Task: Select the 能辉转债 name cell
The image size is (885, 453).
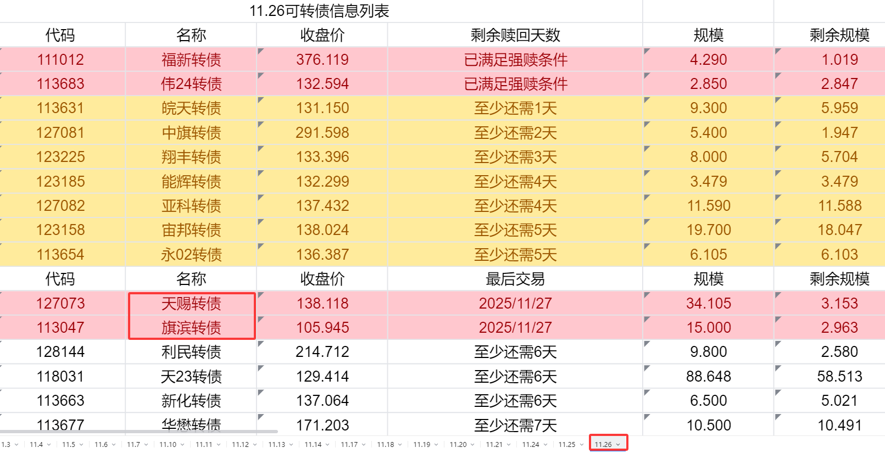Action: click(191, 181)
